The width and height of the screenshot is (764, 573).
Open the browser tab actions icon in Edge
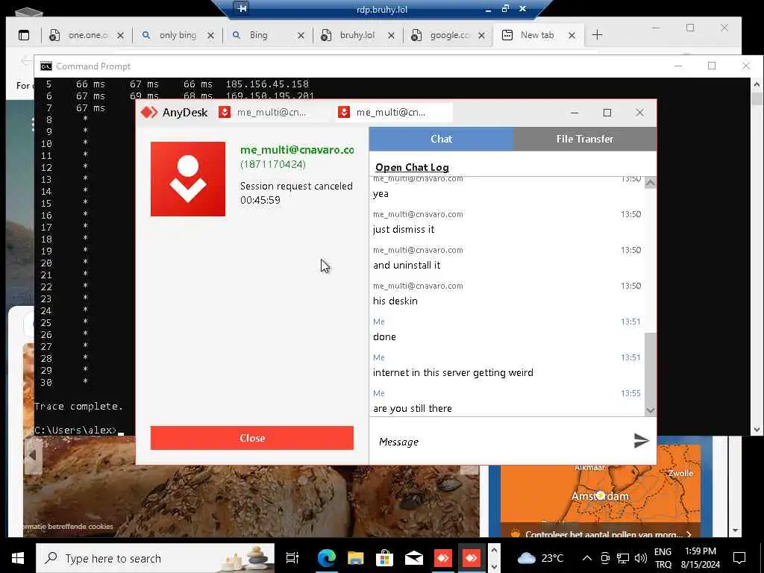tap(24, 35)
